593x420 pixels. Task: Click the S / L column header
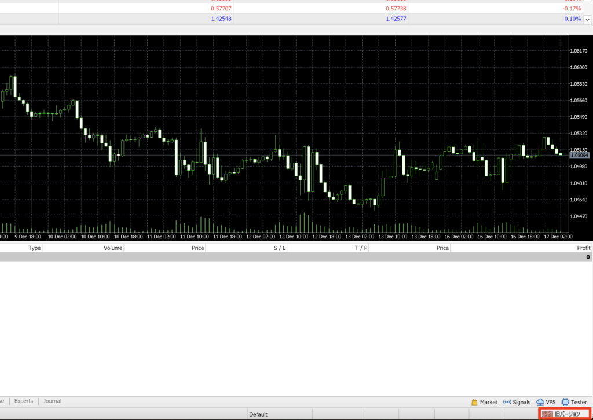tap(280, 248)
